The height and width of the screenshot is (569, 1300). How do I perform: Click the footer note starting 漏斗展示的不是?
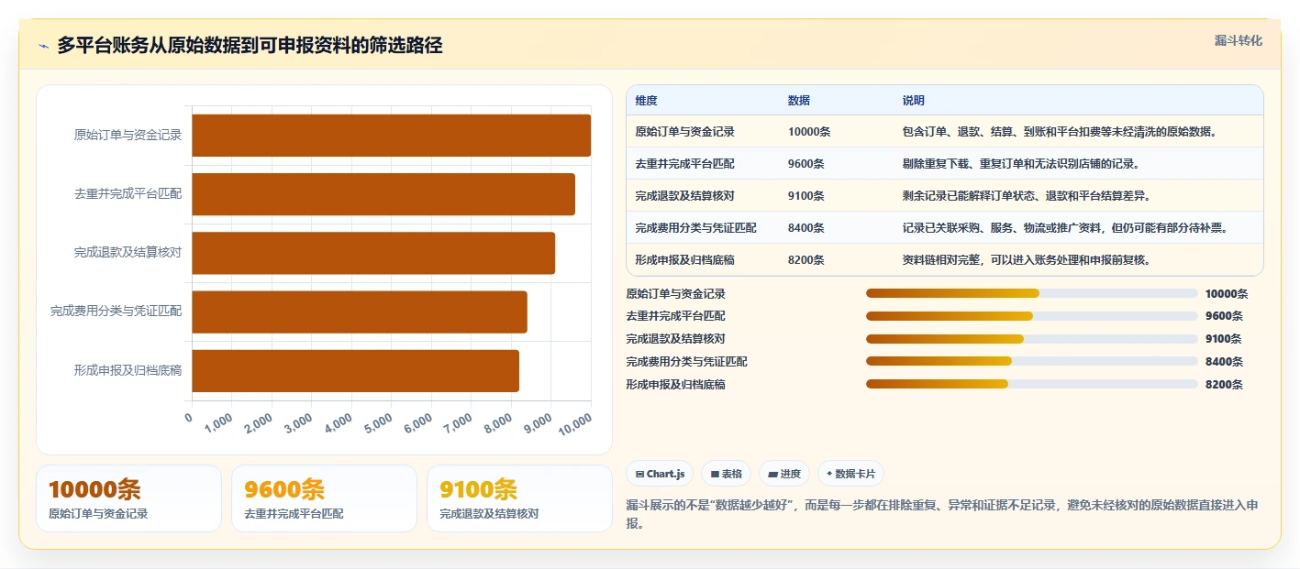pos(944,515)
